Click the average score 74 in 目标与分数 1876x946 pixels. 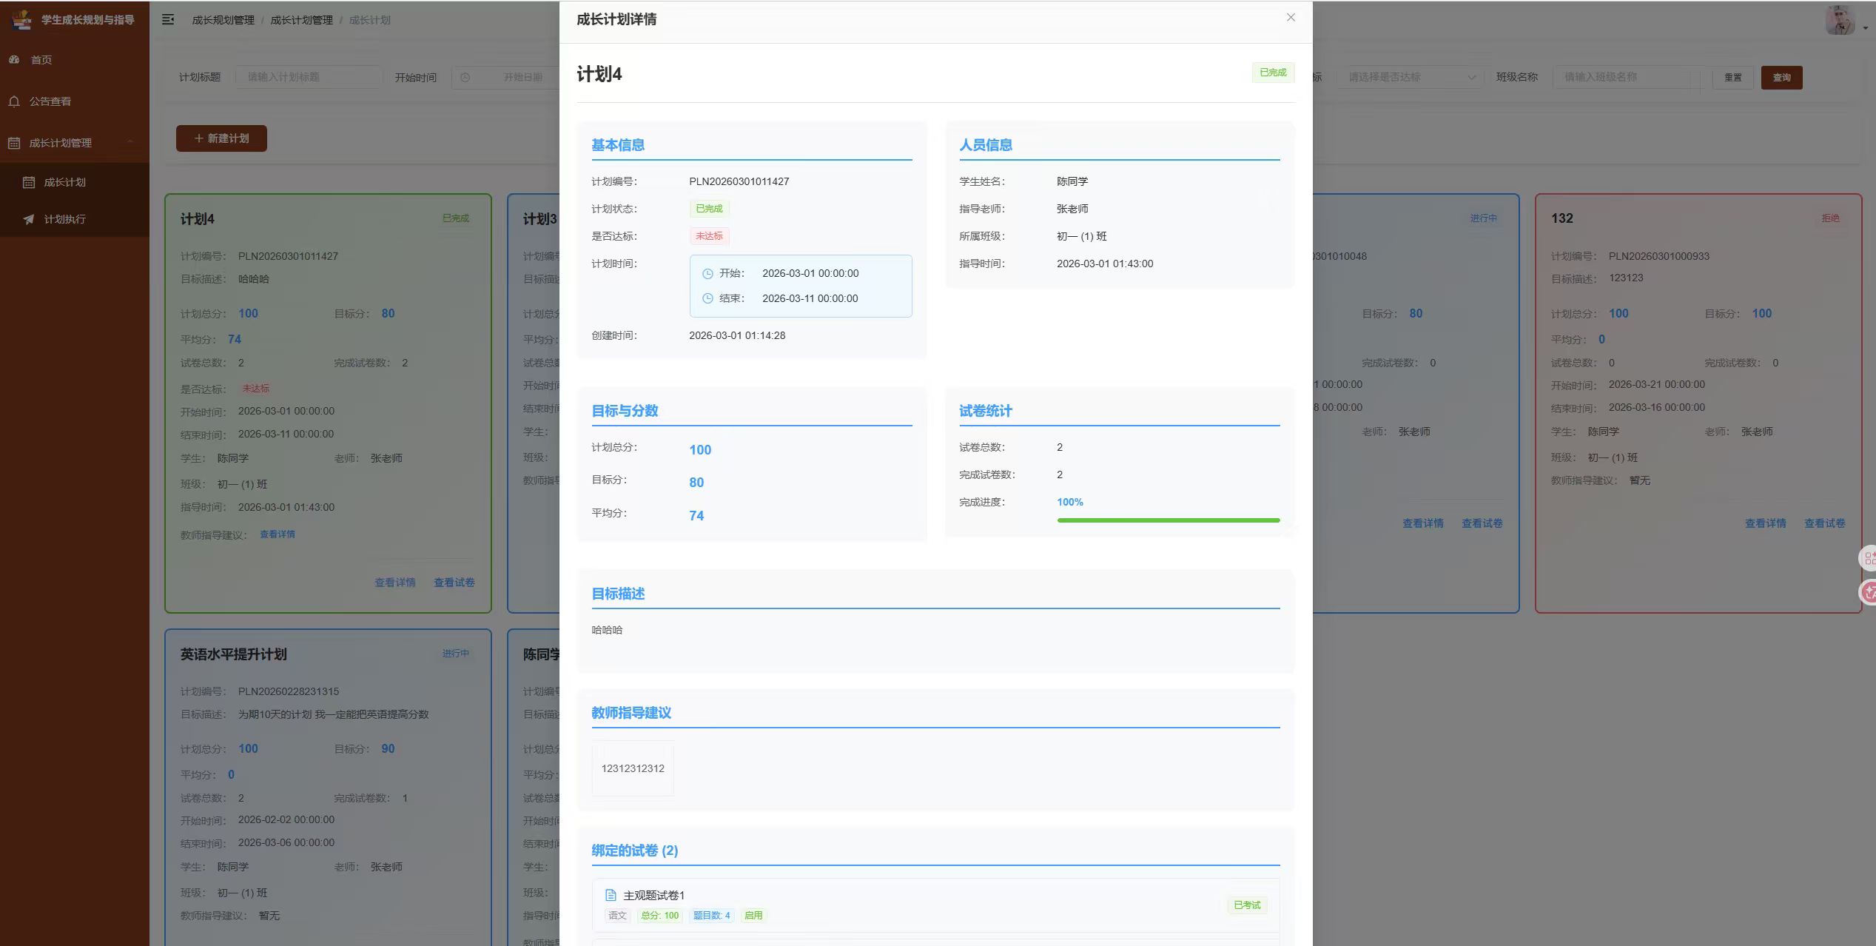point(696,516)
